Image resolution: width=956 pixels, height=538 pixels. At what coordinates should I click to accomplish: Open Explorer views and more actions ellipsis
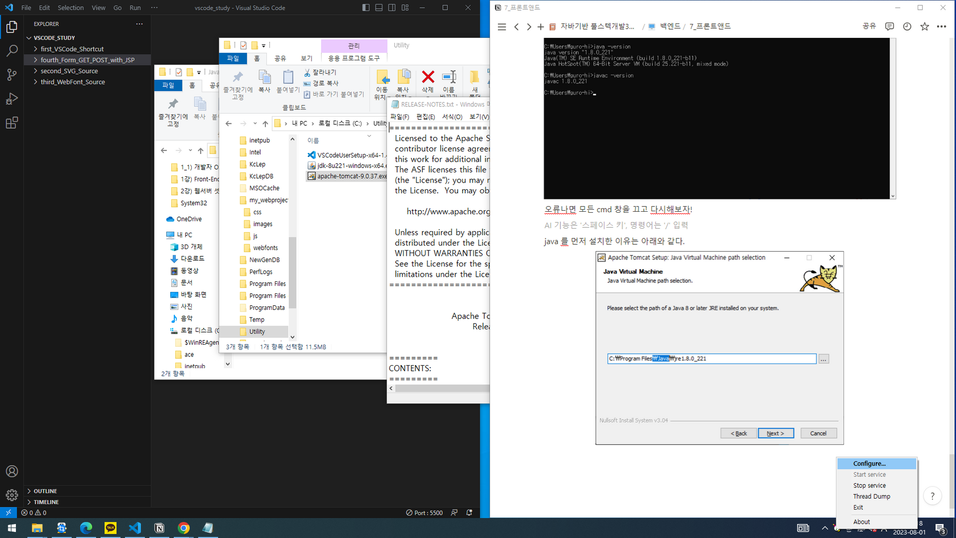(x=139, y=24)
